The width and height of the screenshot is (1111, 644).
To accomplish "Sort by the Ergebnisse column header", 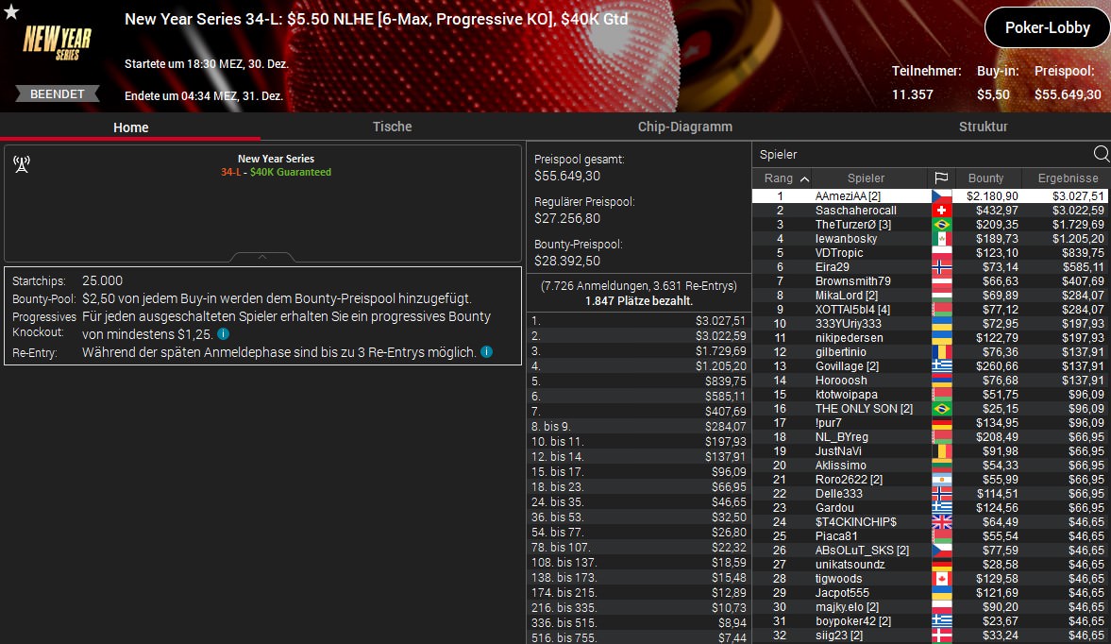I will [1067, 178].
